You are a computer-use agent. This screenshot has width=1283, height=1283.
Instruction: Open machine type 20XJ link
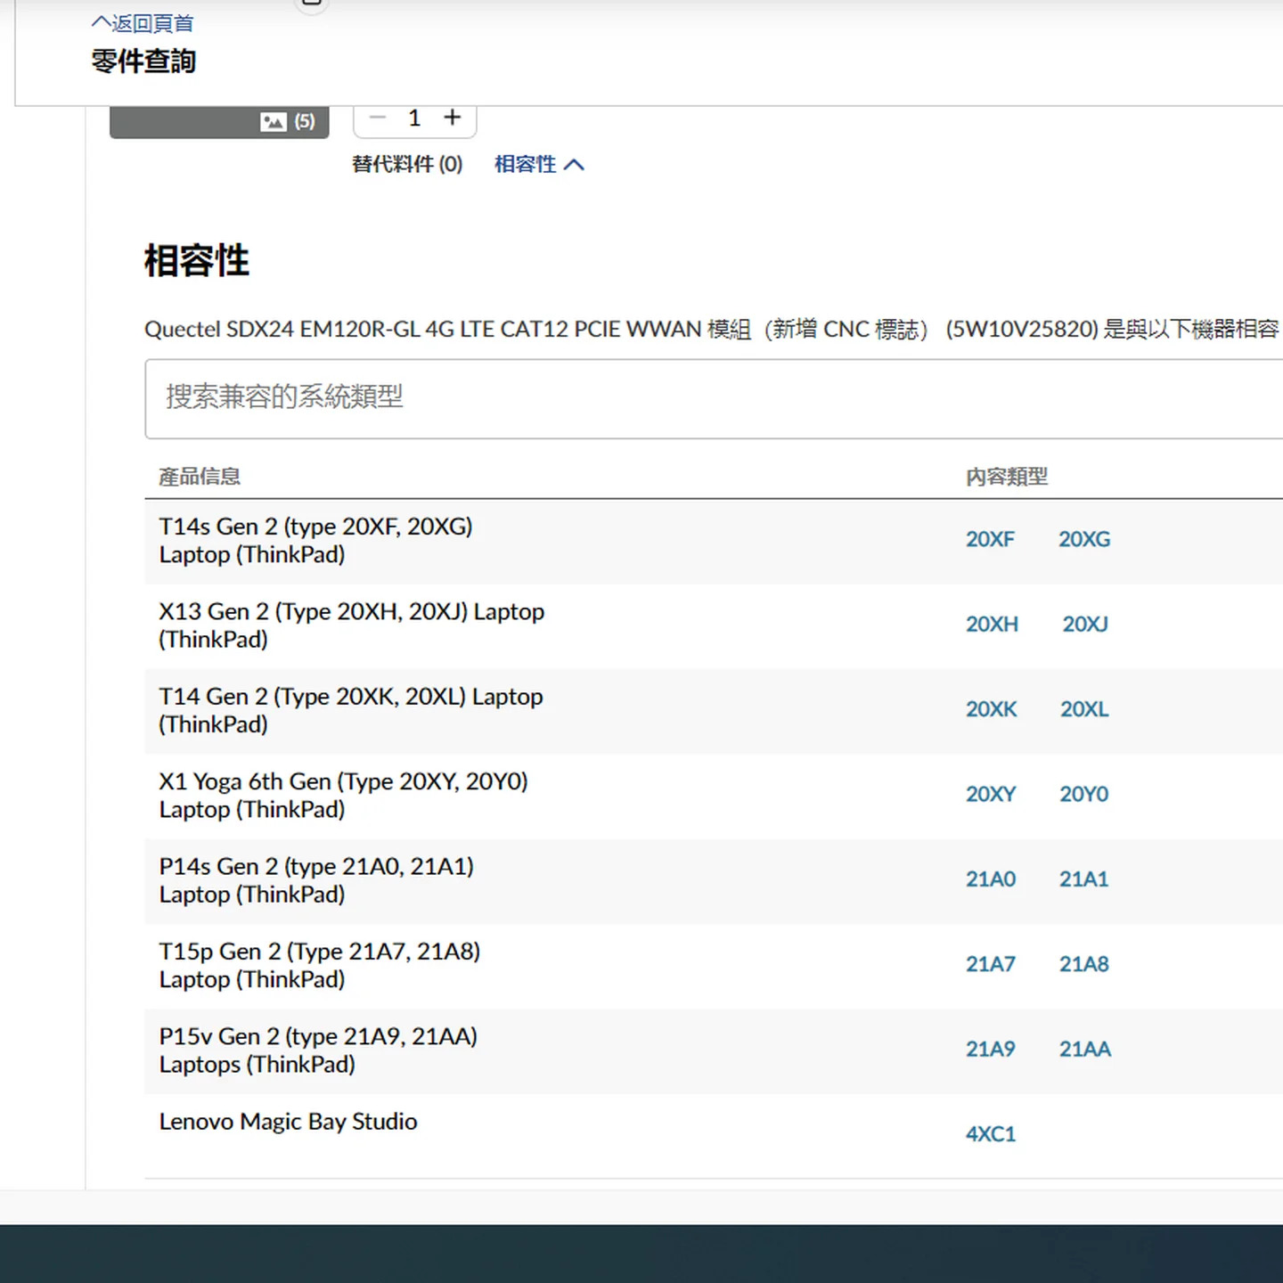(x=1085, y=624)
